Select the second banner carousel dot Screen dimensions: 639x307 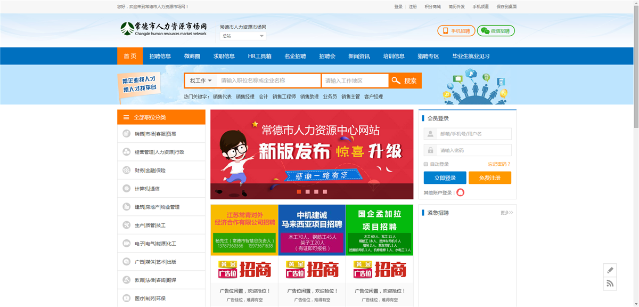click(x=308, y=191)
